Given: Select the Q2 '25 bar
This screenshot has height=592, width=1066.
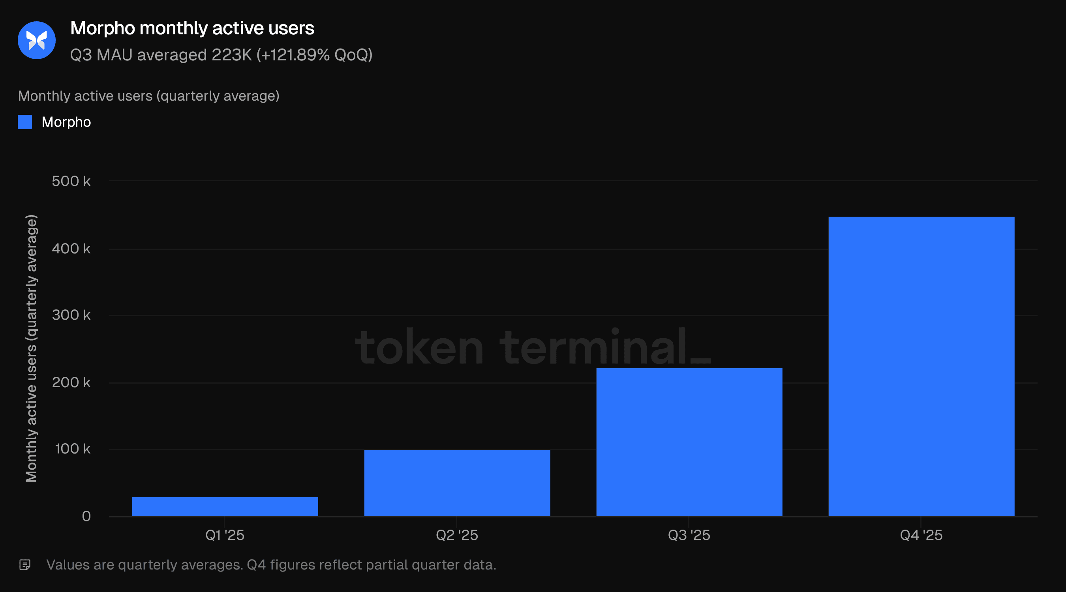Looking at the screenshot, I should [x=457, y=483].
